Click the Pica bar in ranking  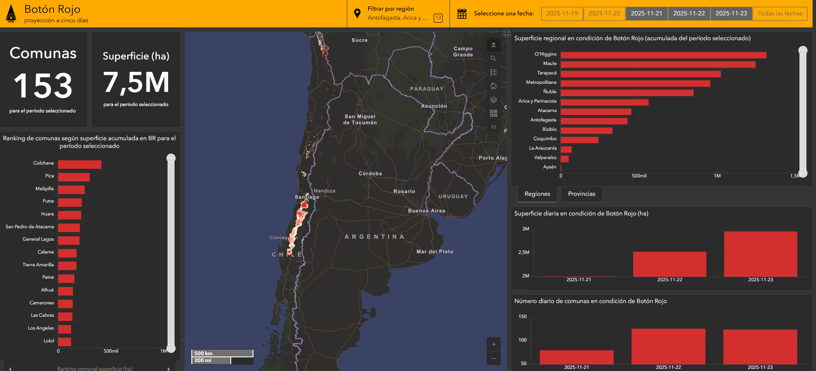pos(74,177)
